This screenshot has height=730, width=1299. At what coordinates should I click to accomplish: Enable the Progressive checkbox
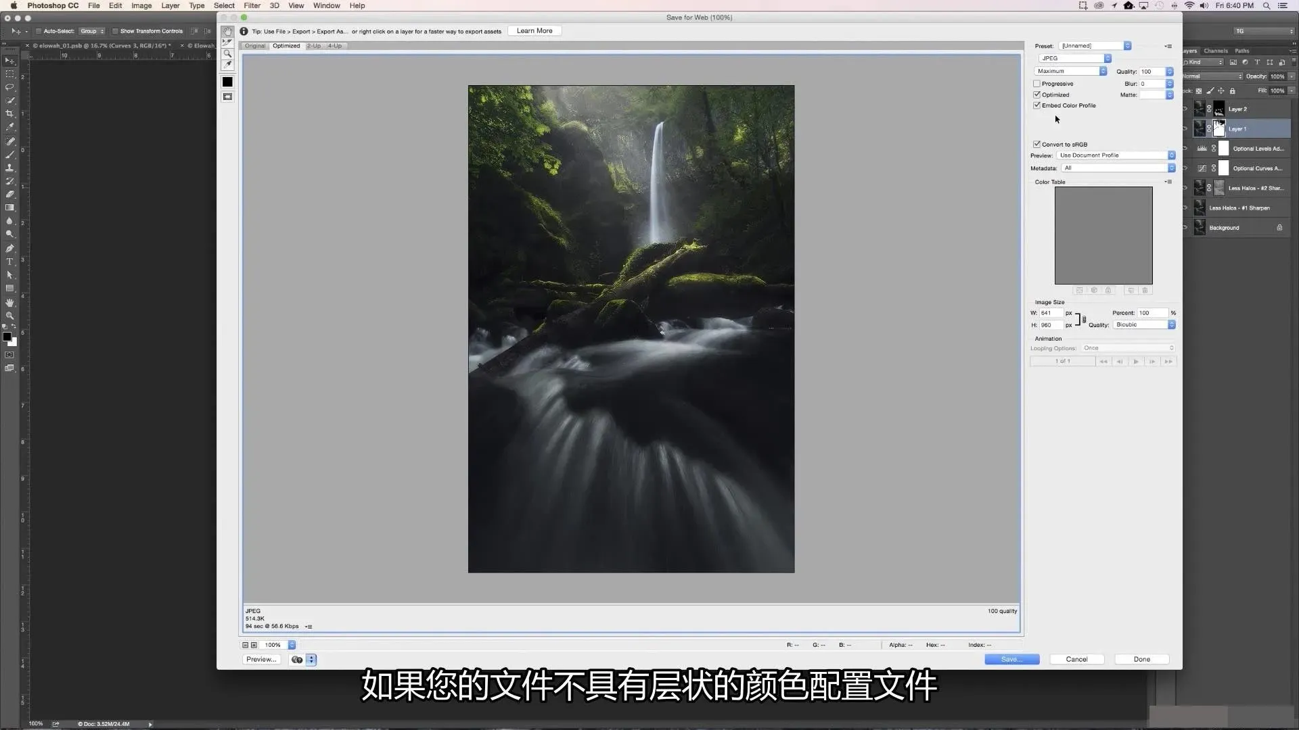1036,84
